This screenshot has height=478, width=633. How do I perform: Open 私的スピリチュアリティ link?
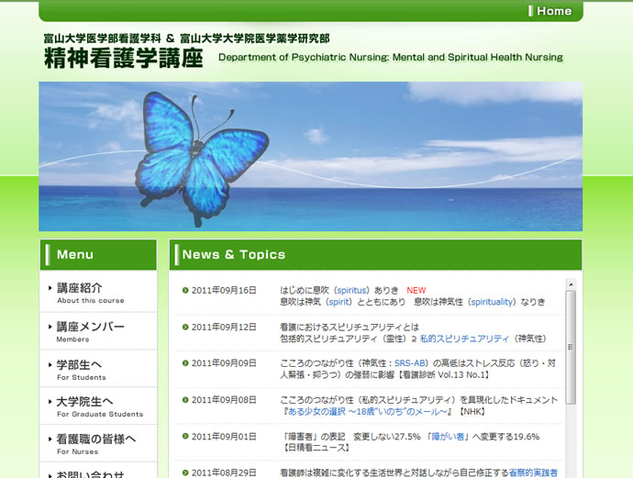464,339
